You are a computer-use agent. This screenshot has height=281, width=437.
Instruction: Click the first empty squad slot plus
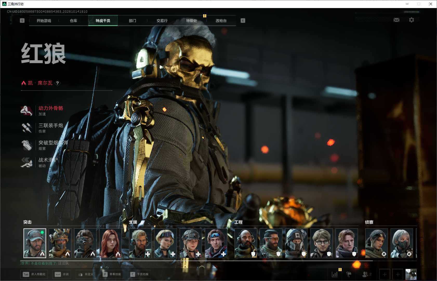pos(385,274)
